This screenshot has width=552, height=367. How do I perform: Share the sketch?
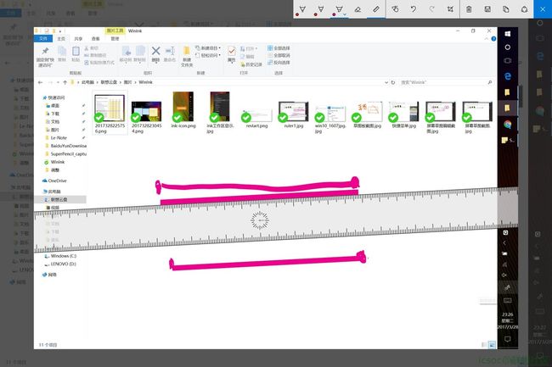[524, 9]
